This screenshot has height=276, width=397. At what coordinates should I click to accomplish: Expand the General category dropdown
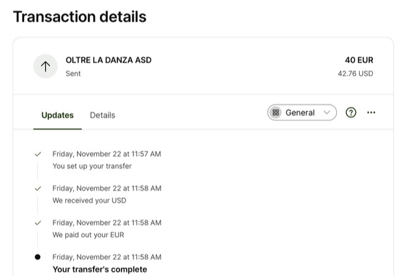[301, 112]
